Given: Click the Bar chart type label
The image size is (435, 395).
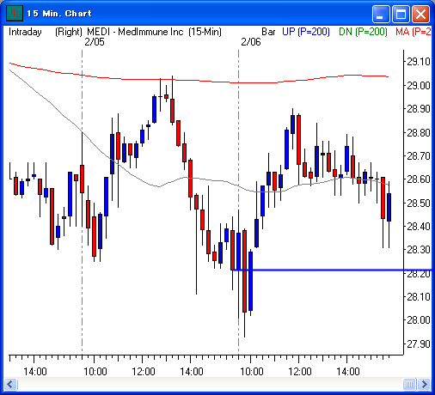Looking at the screenshot, I should click(x=268, y=32).
